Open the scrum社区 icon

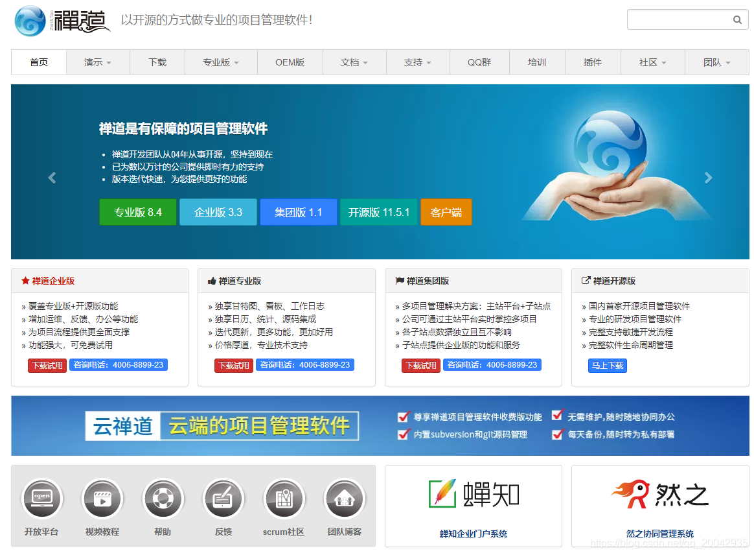(x=284, y=498)
